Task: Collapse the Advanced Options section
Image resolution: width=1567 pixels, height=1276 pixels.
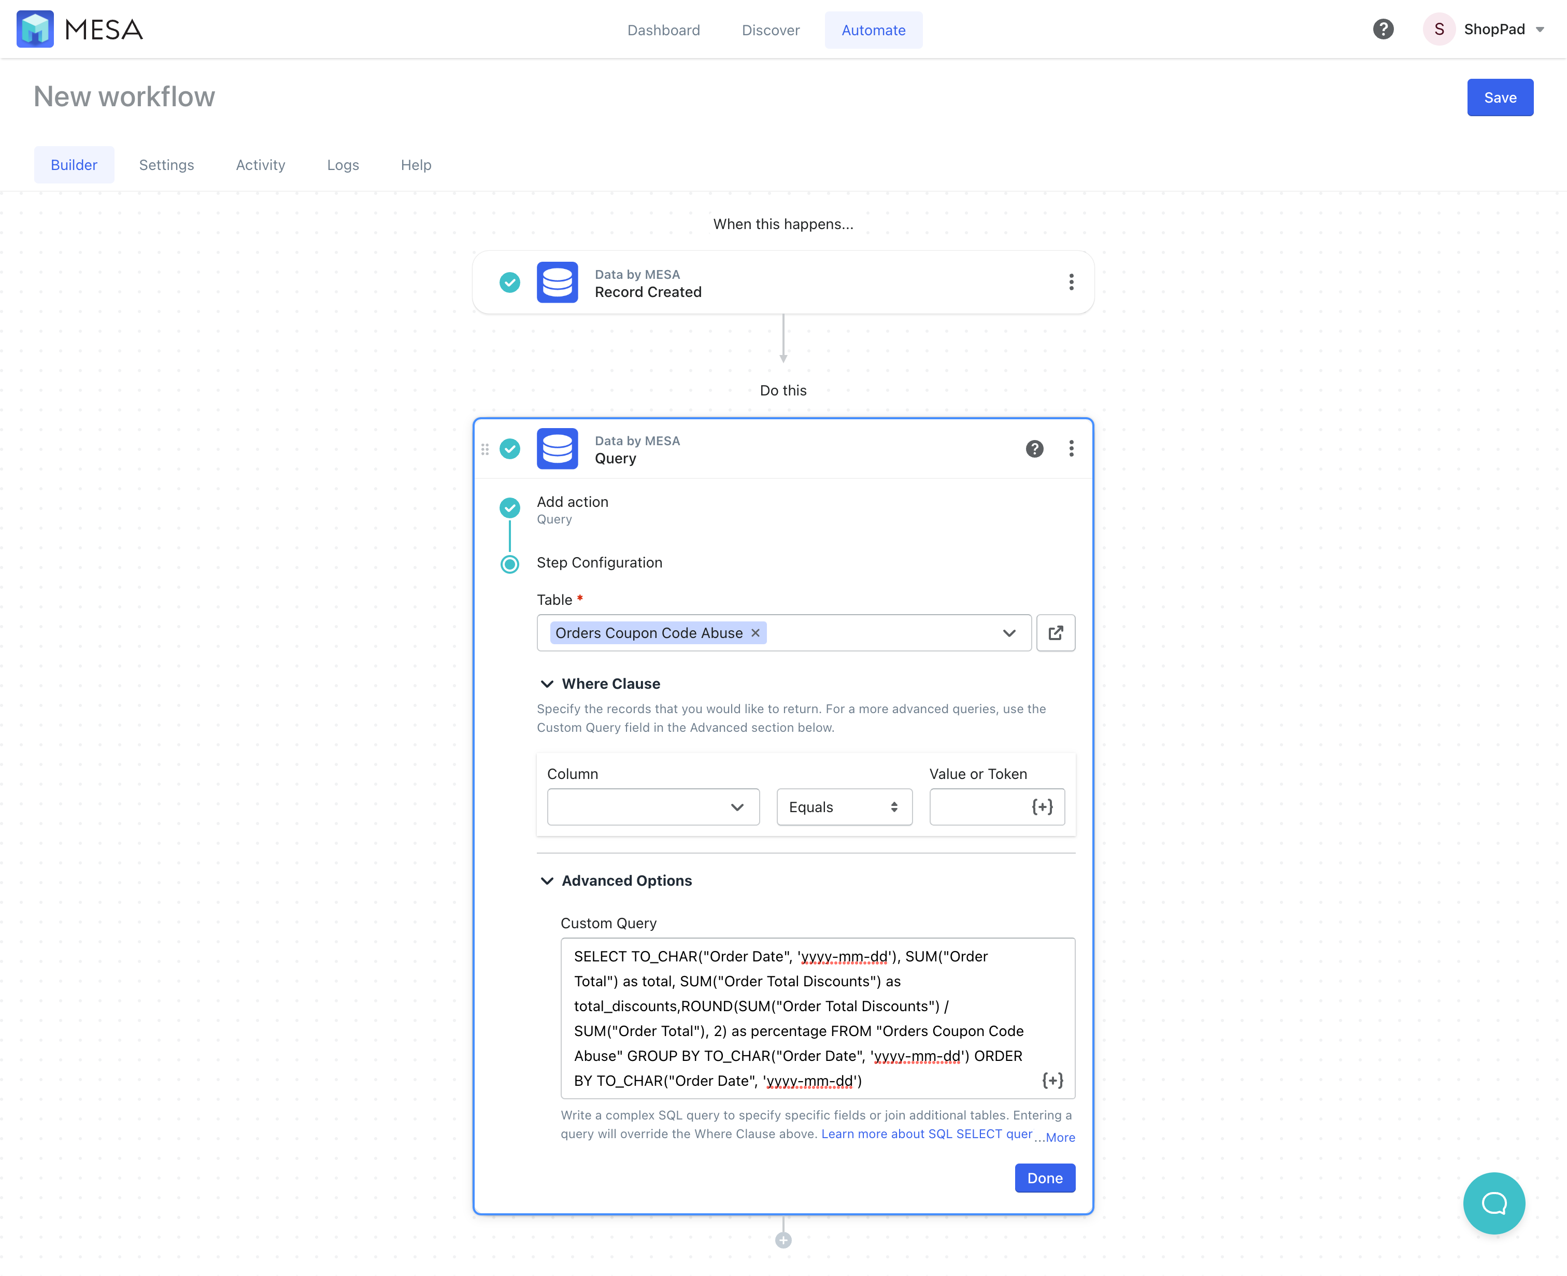Action: (547, 881)
